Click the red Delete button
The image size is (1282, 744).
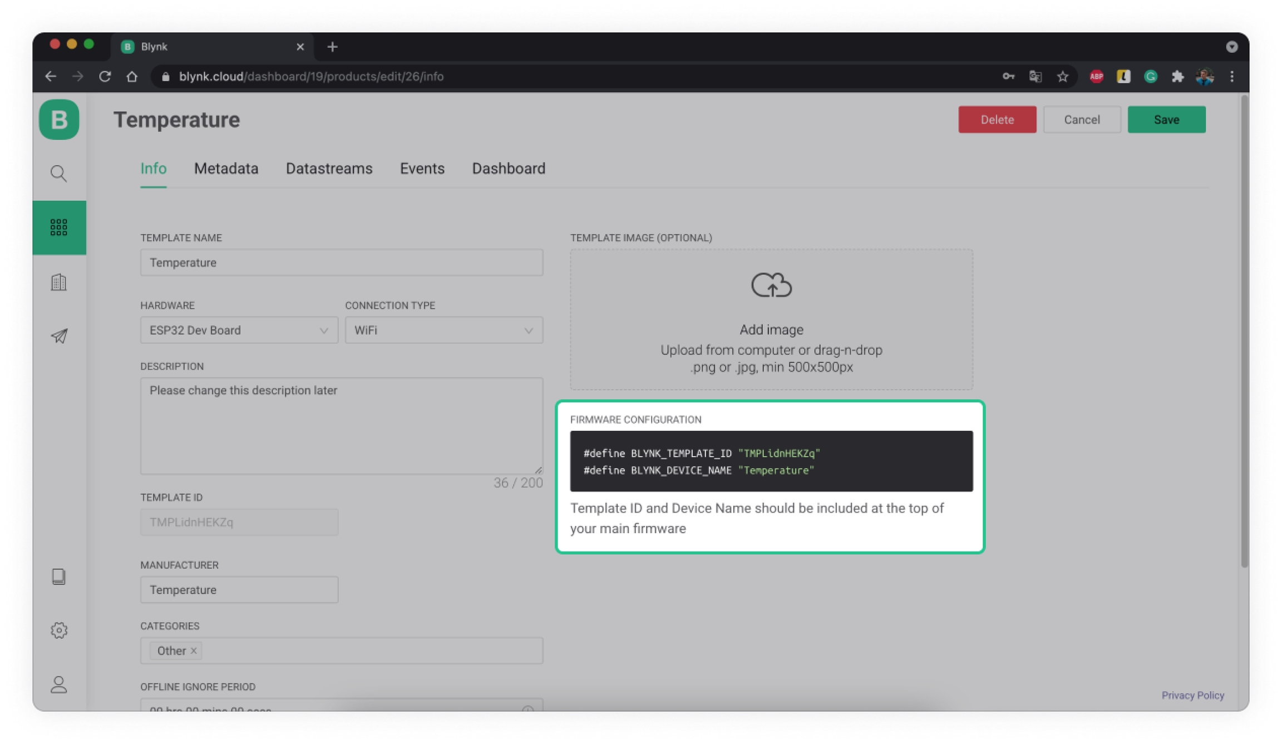997,120
